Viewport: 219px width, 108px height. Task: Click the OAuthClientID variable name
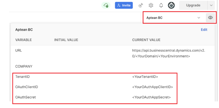click(27, 87)
